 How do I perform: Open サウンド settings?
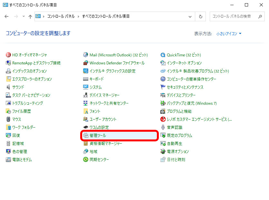(17, 87)
